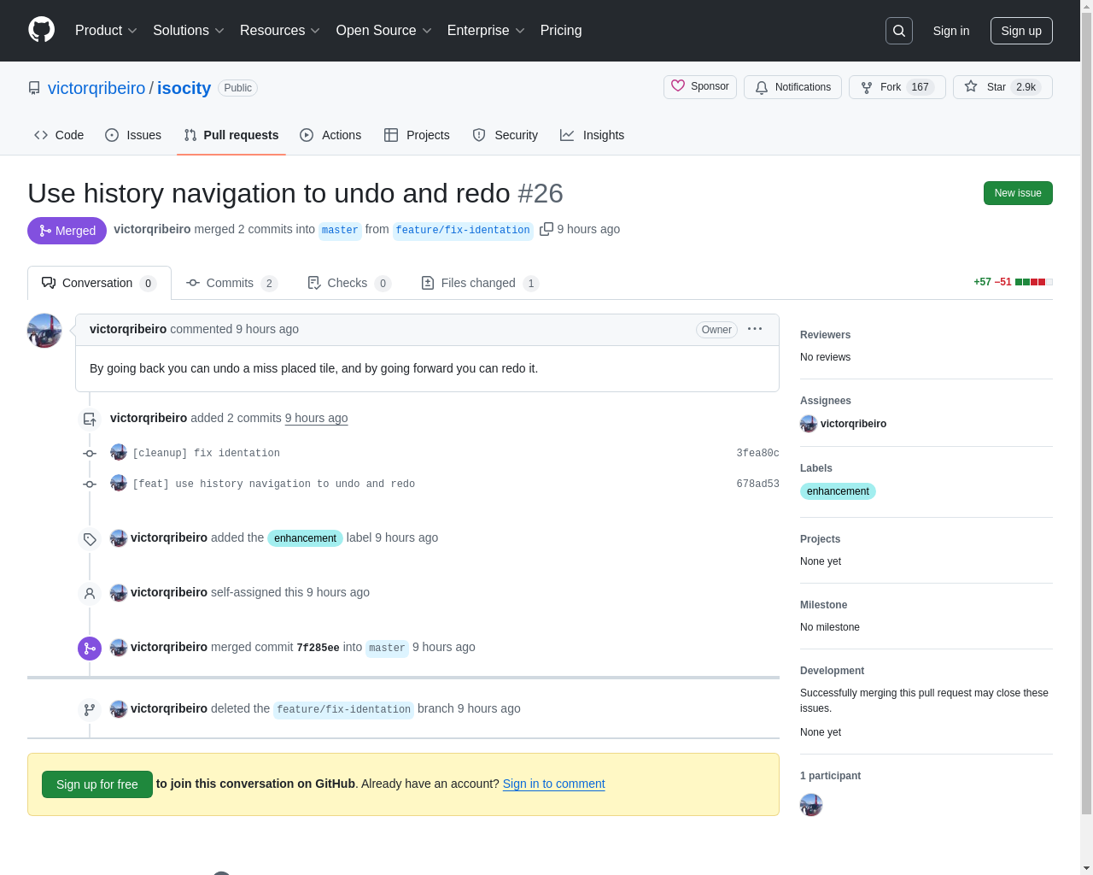The height and width of the screenshot is (875, 1093).
Task: Click the master base branch link
Action: coord(340,230)
